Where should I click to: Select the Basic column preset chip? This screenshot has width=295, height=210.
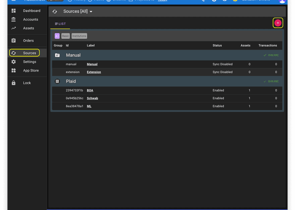pos(65,36)
